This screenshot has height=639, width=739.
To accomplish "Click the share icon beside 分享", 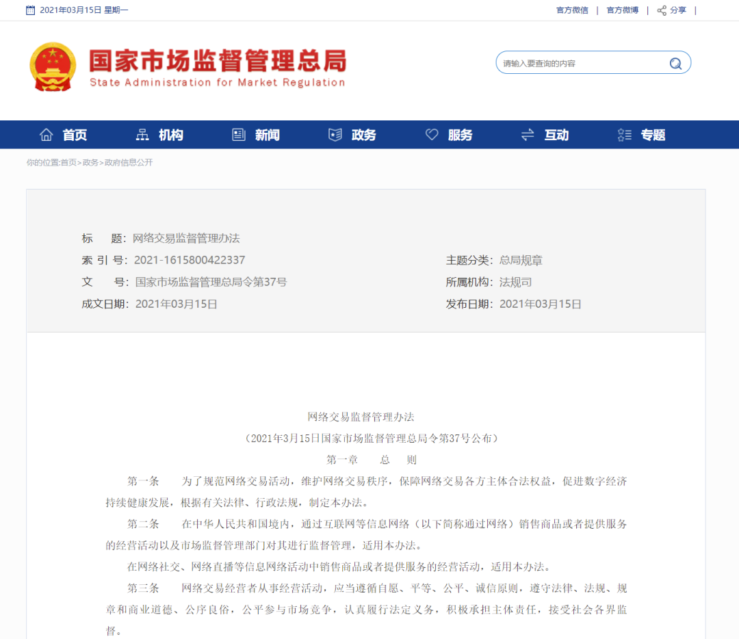I will [660, 10].
